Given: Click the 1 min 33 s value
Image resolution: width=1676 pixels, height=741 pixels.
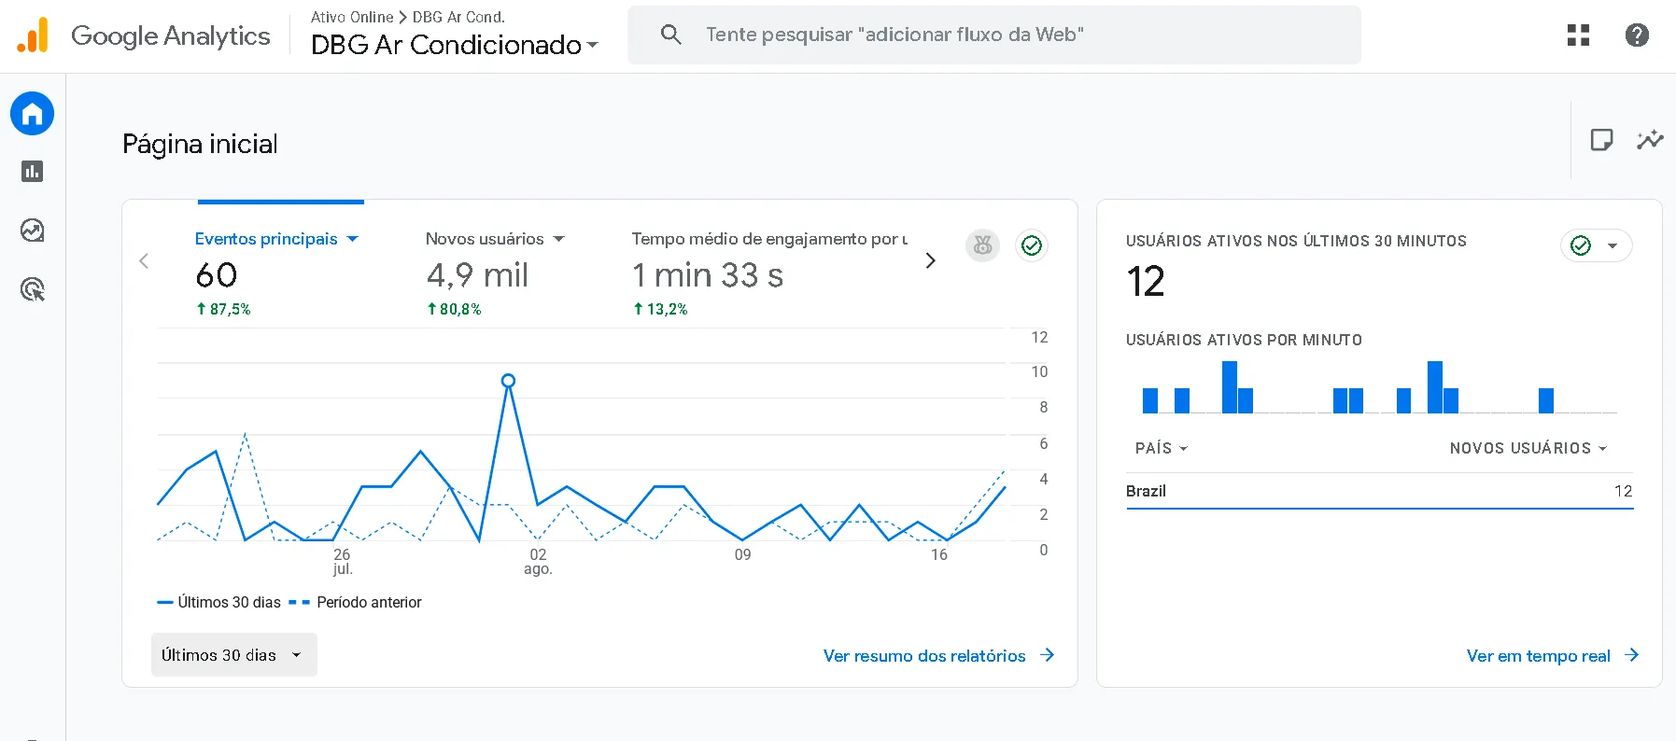Looking at the screenshot, I should (x=708, y=275).
